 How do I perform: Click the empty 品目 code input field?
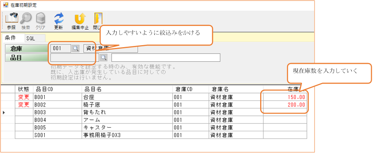[x=75, y=57]
